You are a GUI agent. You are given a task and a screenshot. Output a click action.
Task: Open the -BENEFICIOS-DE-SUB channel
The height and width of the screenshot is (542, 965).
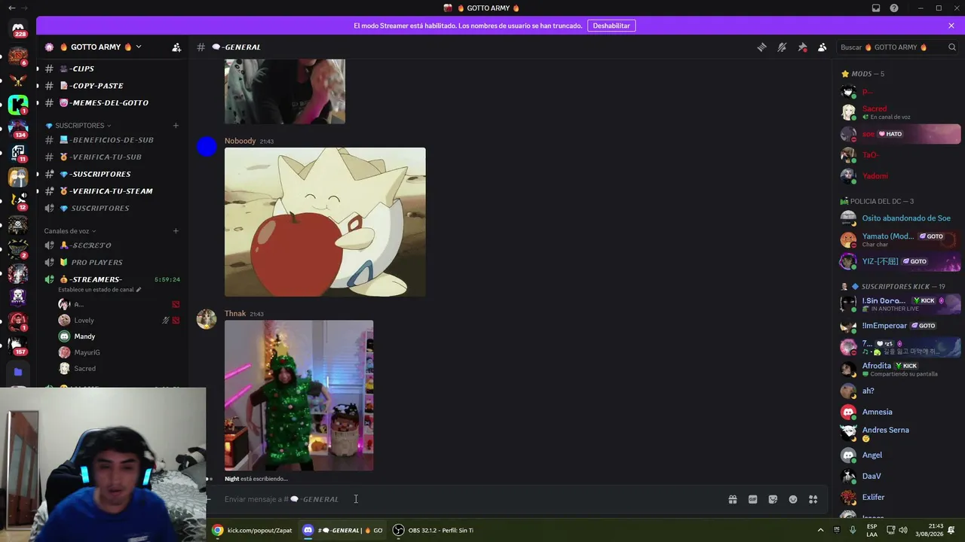(112, 140)
